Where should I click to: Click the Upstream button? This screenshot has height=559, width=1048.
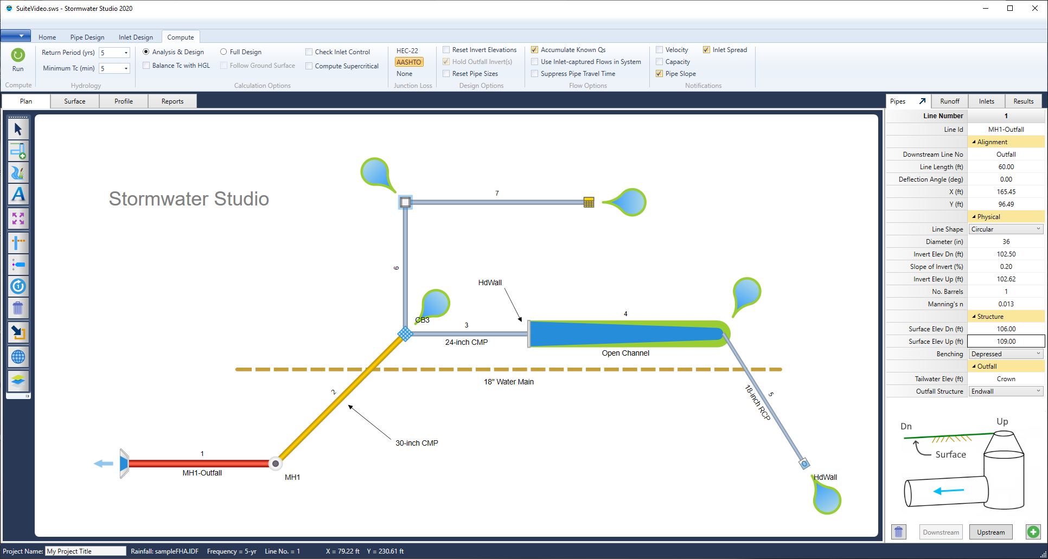pyautogui.click(x=991, y=532)
